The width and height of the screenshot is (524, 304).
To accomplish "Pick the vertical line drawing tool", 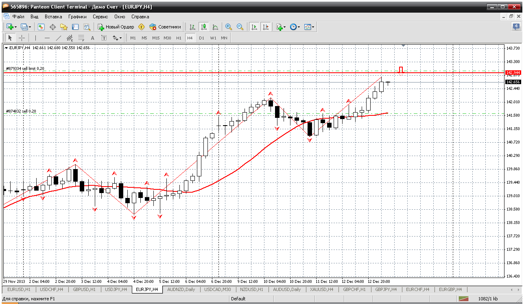I will tap(35, 38).
